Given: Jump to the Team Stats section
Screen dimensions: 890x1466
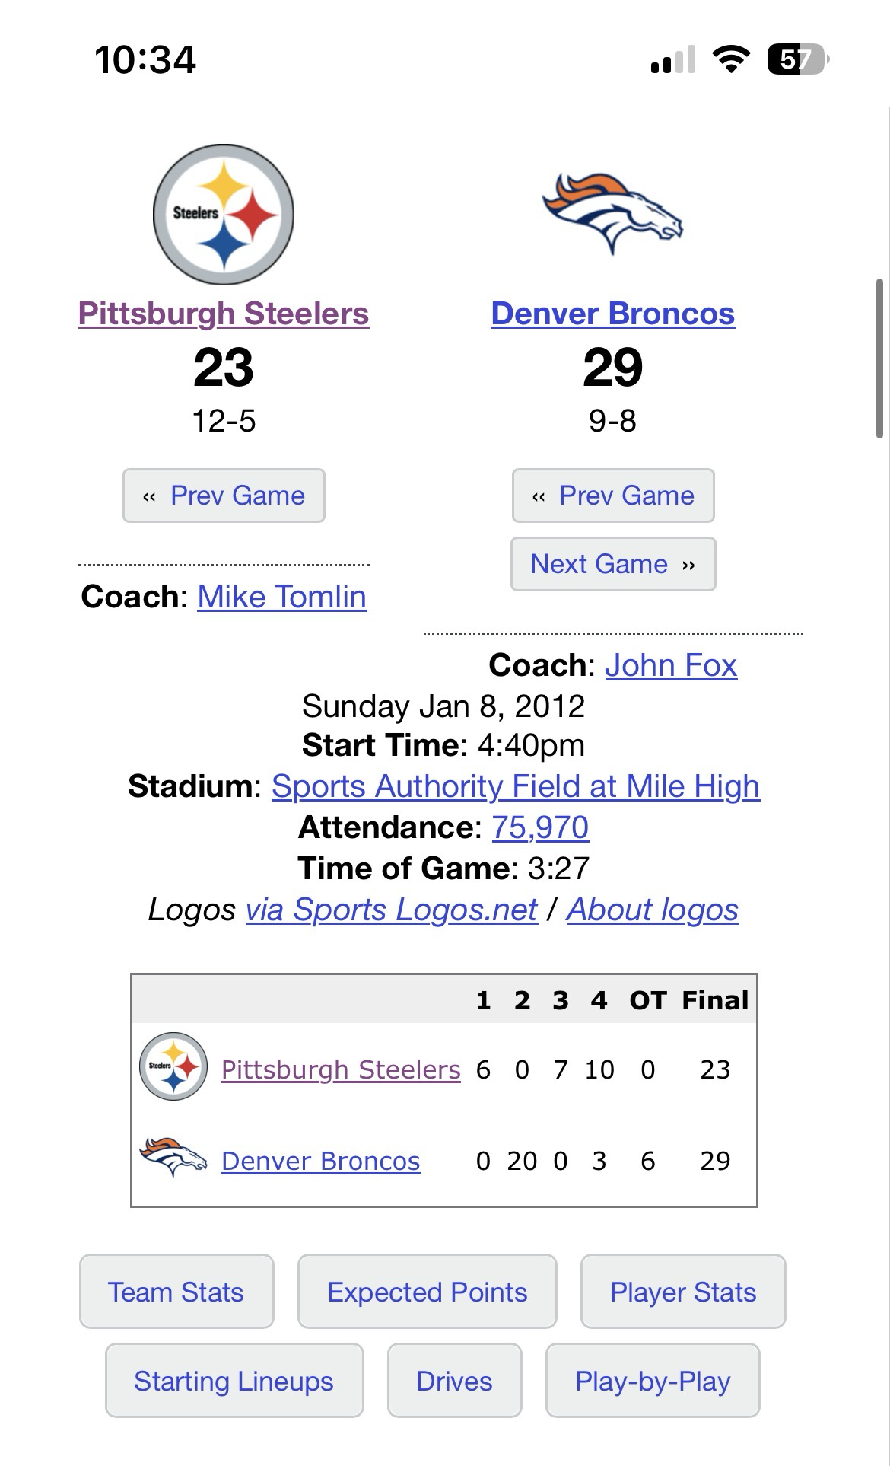Looking at the screenshot, I should [176, 1292].
